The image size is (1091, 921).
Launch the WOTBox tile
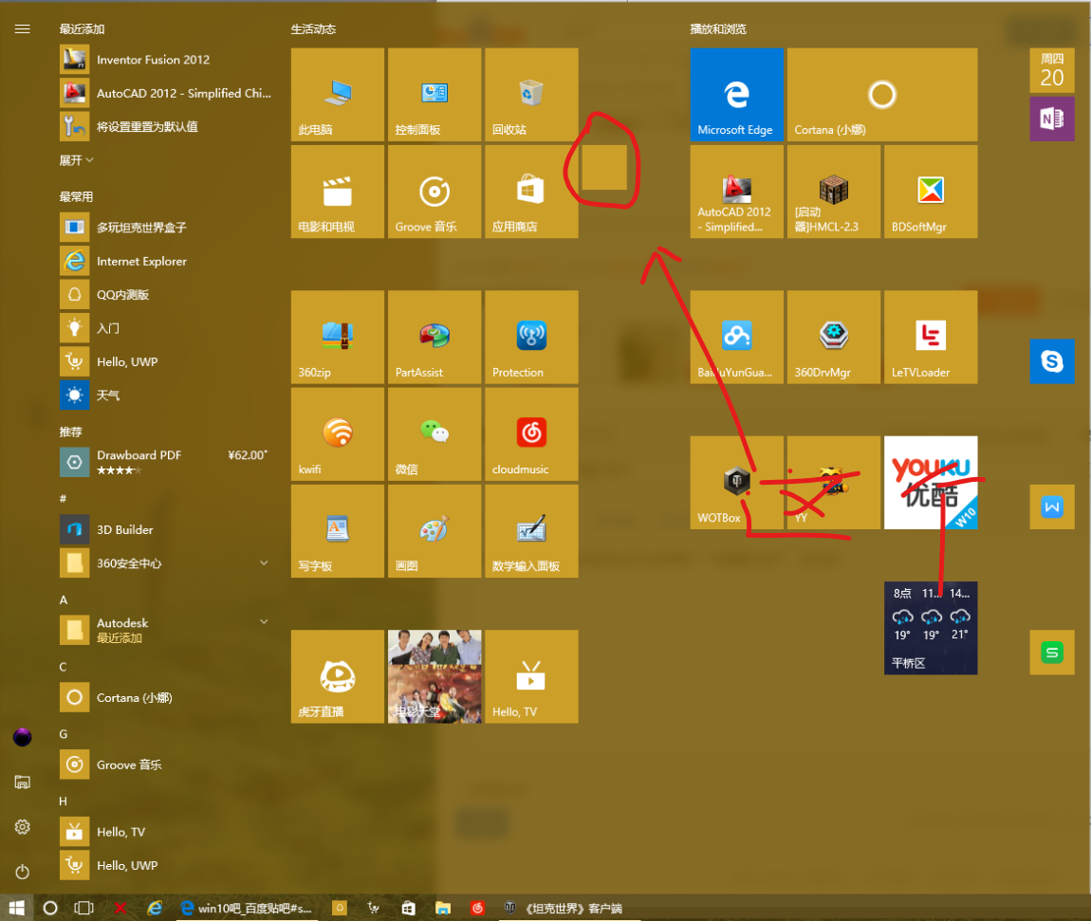[737, 483]
